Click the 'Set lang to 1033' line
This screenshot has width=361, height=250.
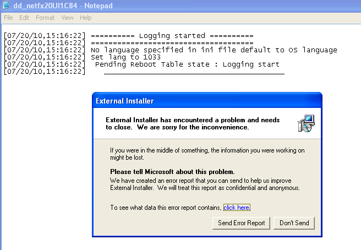pyautogui.click(x=82, y=57)
